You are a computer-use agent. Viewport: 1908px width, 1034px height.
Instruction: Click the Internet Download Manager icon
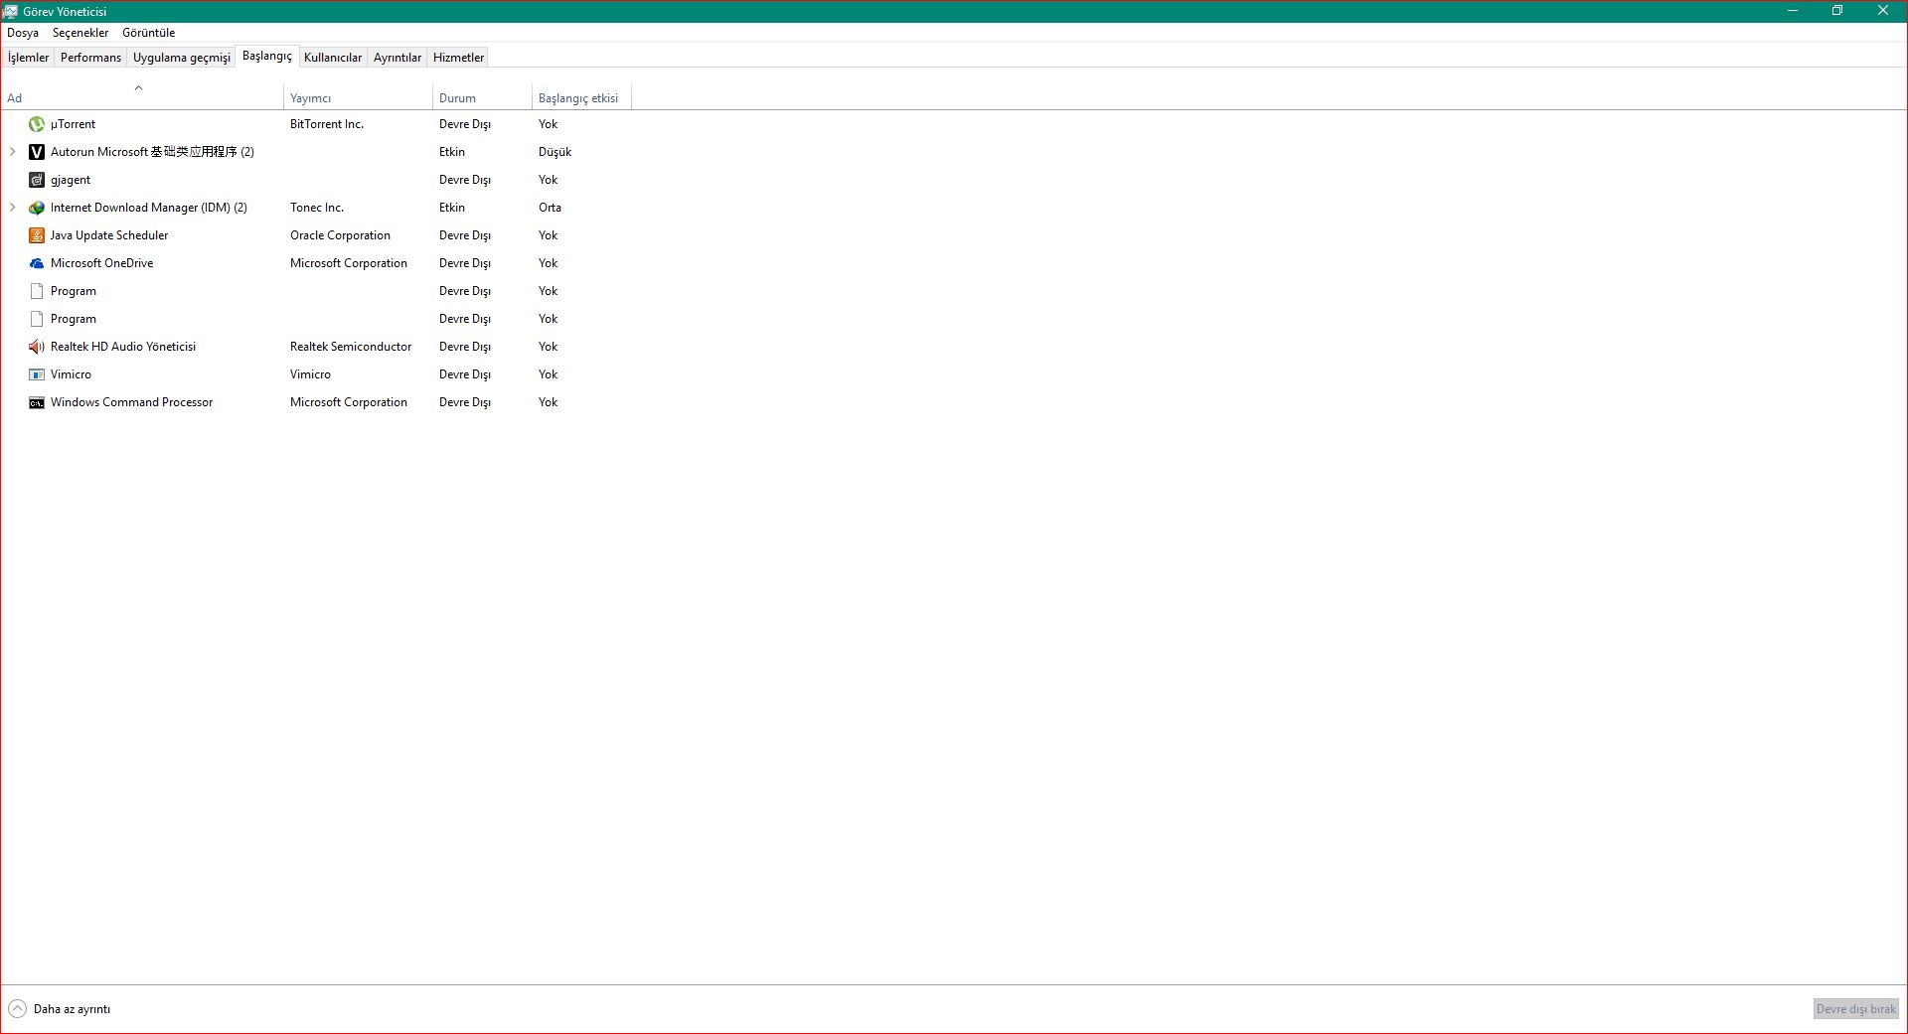click(37, 208)
